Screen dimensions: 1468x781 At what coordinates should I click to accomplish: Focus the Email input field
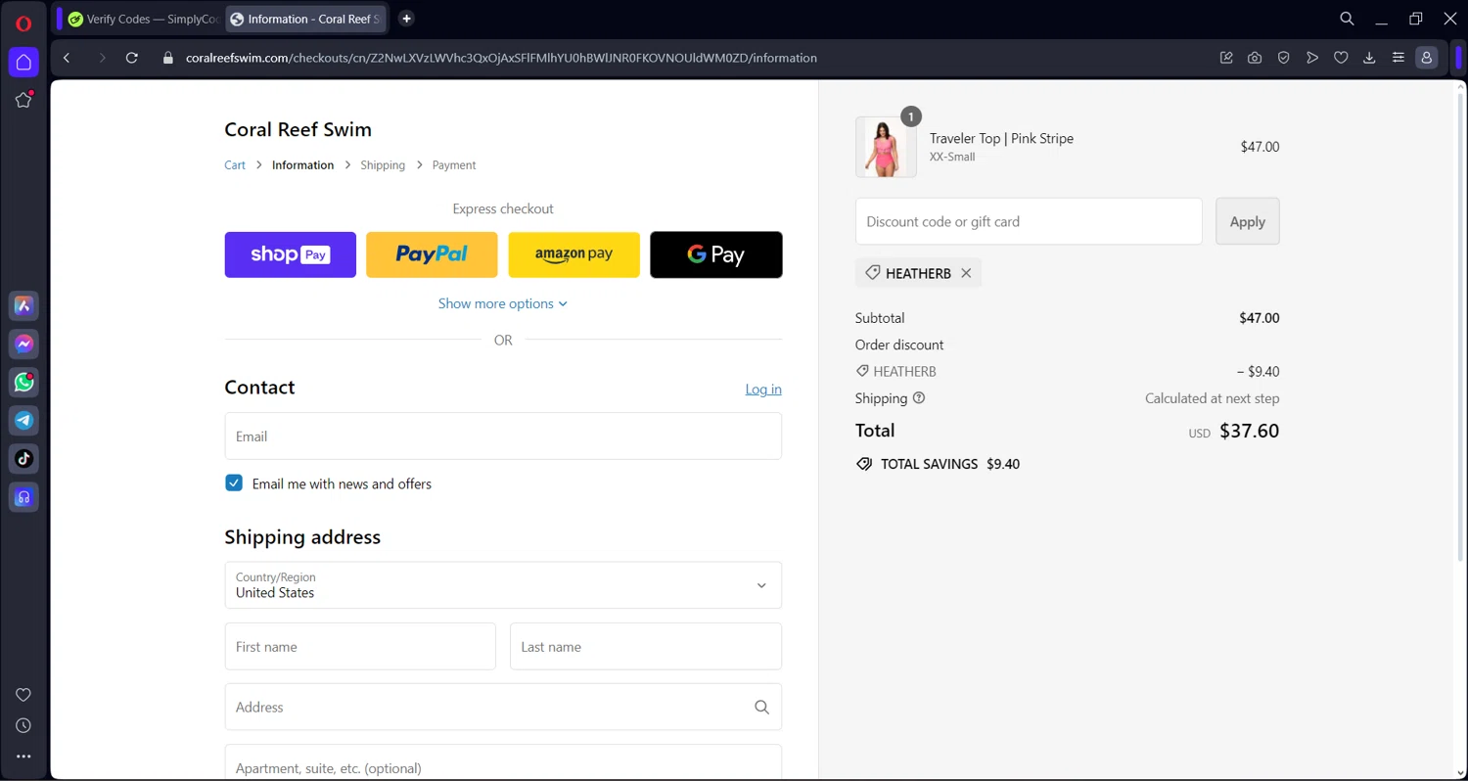[503, 436]
